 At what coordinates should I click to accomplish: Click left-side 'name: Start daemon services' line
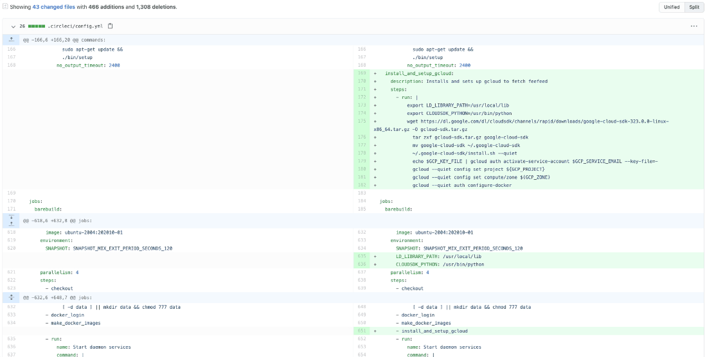(93, 347)
